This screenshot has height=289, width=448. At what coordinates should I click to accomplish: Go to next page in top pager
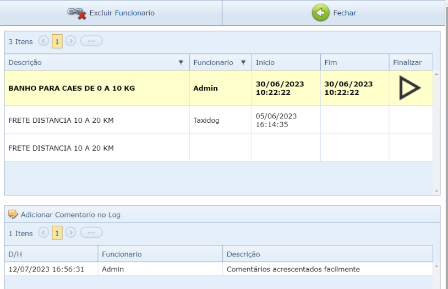click(70, 41)
